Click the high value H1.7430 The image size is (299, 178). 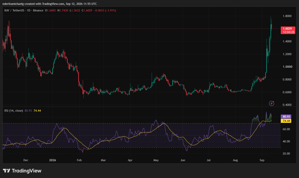click(63, 10)
